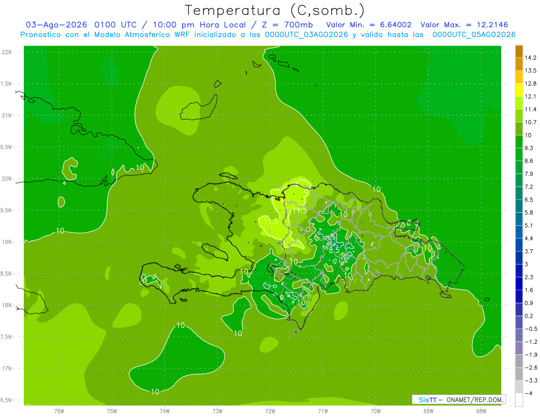Click the "0000UTC_05AGO2026" valid-until time text

473,35
